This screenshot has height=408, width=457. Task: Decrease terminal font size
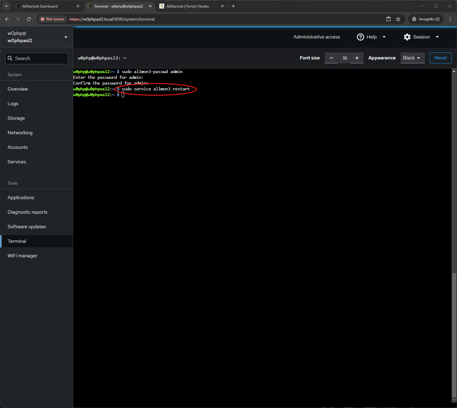click(x=331, y=58)
